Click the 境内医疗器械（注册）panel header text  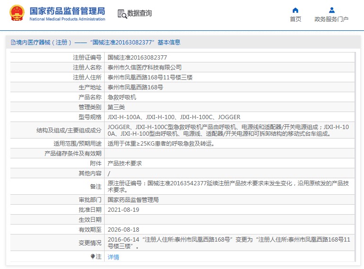[44, 43]
